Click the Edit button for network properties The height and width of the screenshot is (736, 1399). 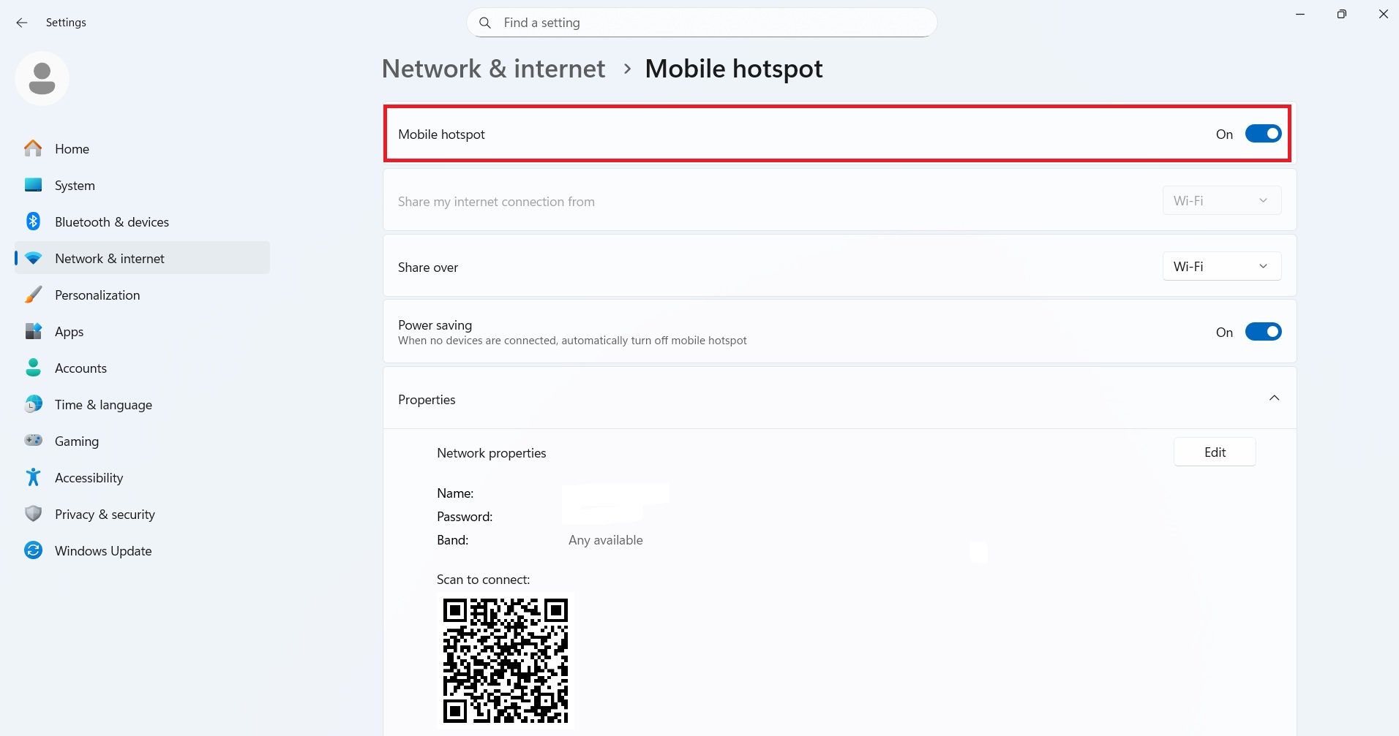click(x=1214, y=452)
